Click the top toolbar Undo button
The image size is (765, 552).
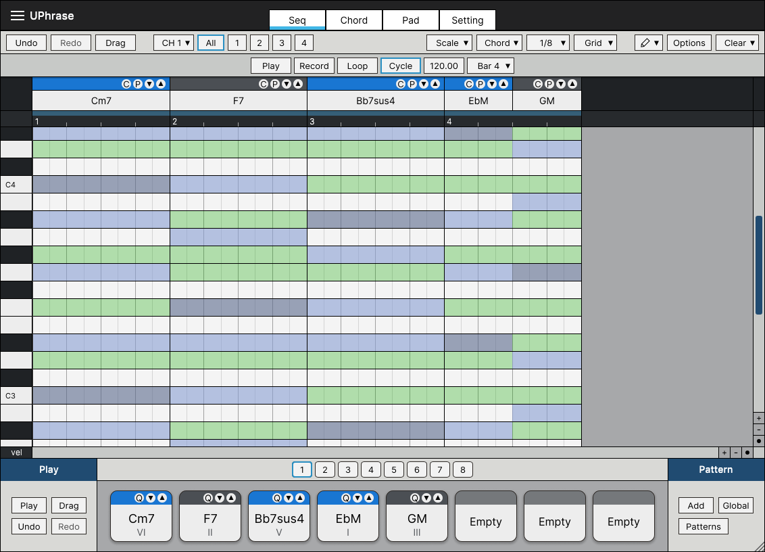click(x=26, y=43)
